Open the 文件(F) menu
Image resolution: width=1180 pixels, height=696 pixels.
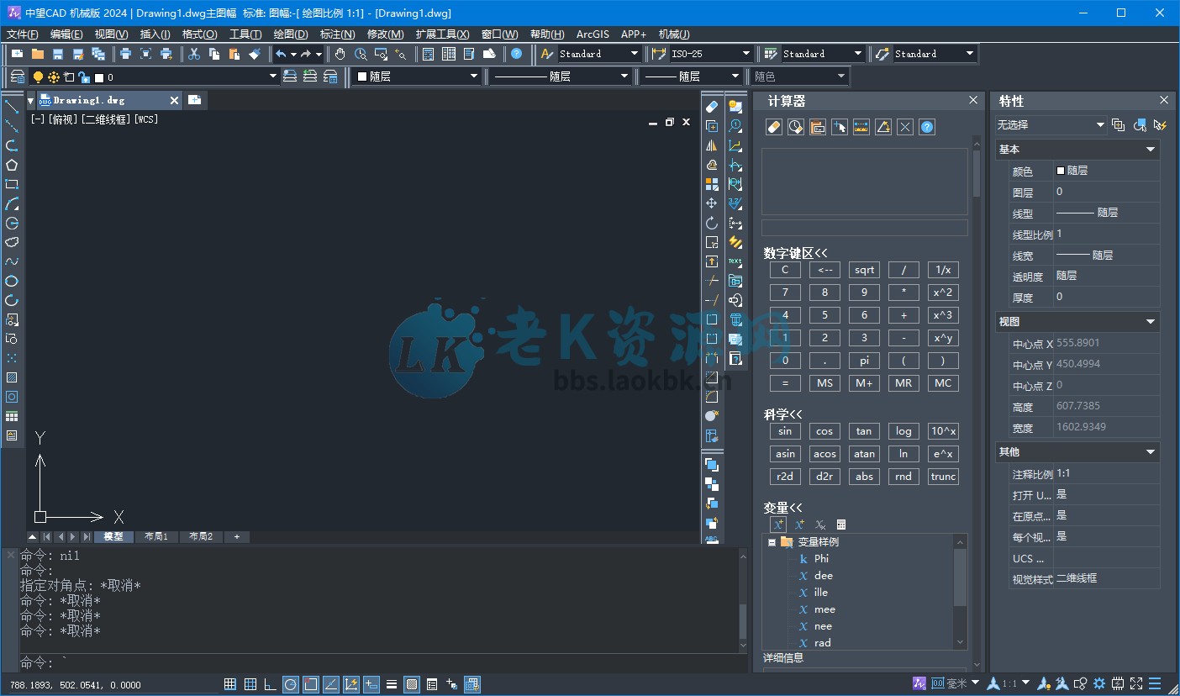23,34
